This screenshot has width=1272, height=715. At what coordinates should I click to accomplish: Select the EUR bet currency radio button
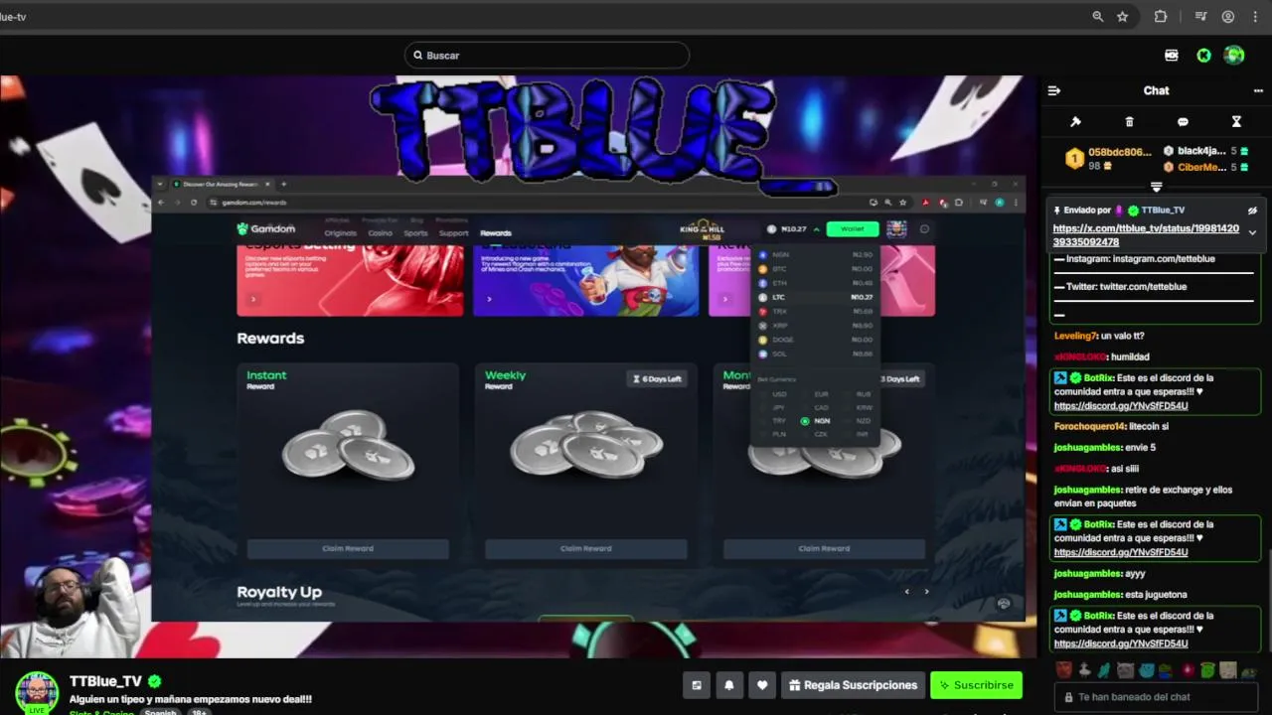805,394
